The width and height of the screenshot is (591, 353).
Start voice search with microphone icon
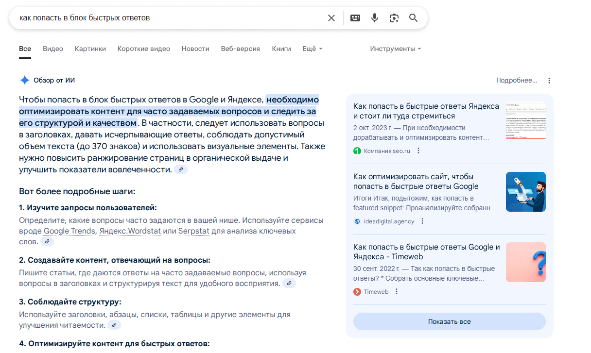pos(375,18)
